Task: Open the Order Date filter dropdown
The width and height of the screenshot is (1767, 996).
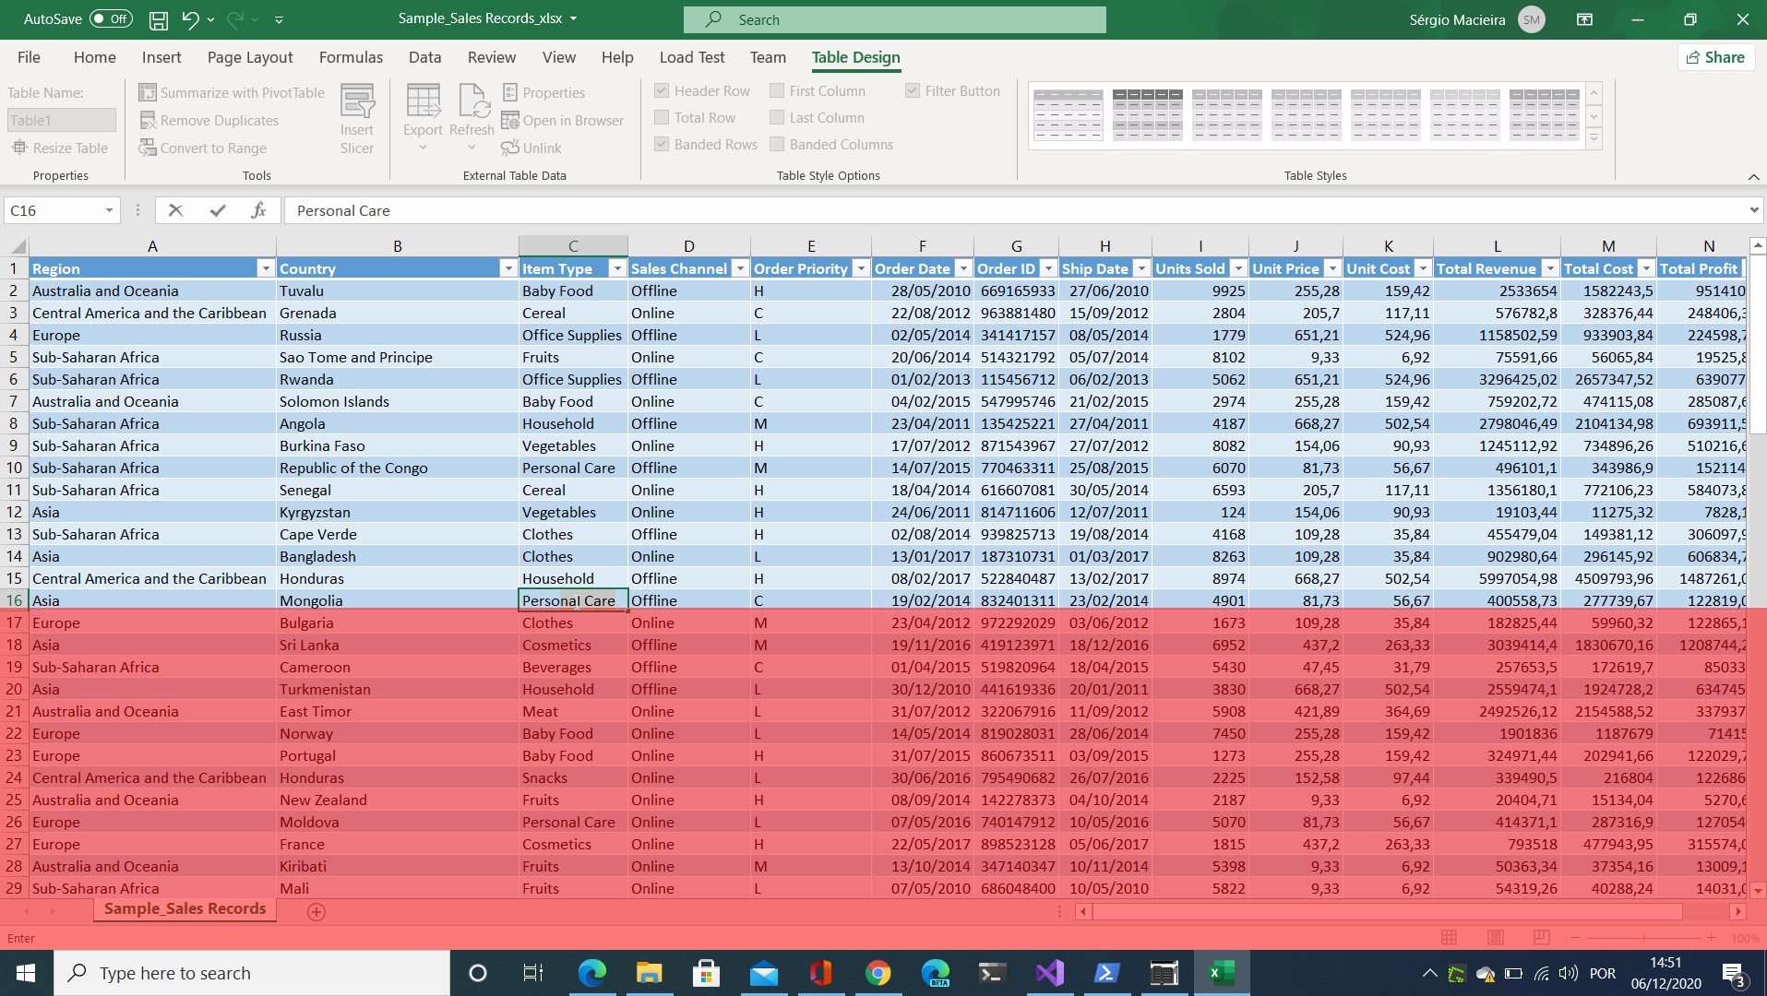Action: 963,268
